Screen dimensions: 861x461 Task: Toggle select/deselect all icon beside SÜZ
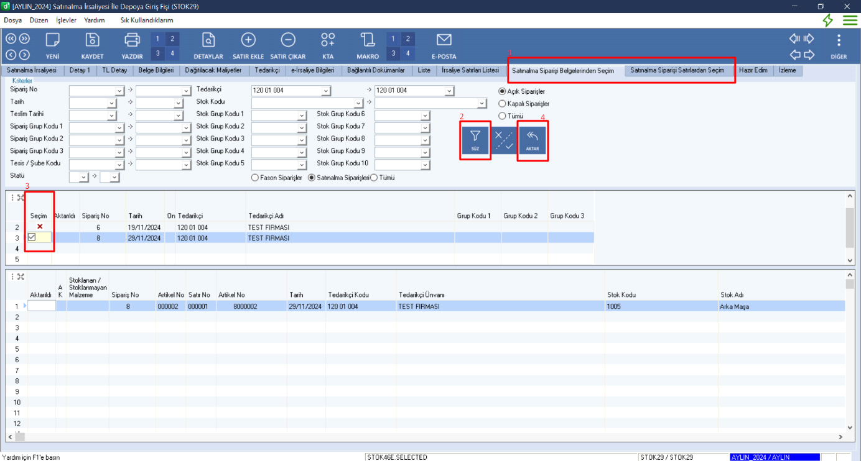pyautogui.click(x=504, y=140)
